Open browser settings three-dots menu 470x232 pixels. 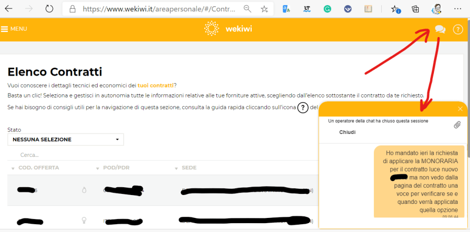tap(457, 9)
